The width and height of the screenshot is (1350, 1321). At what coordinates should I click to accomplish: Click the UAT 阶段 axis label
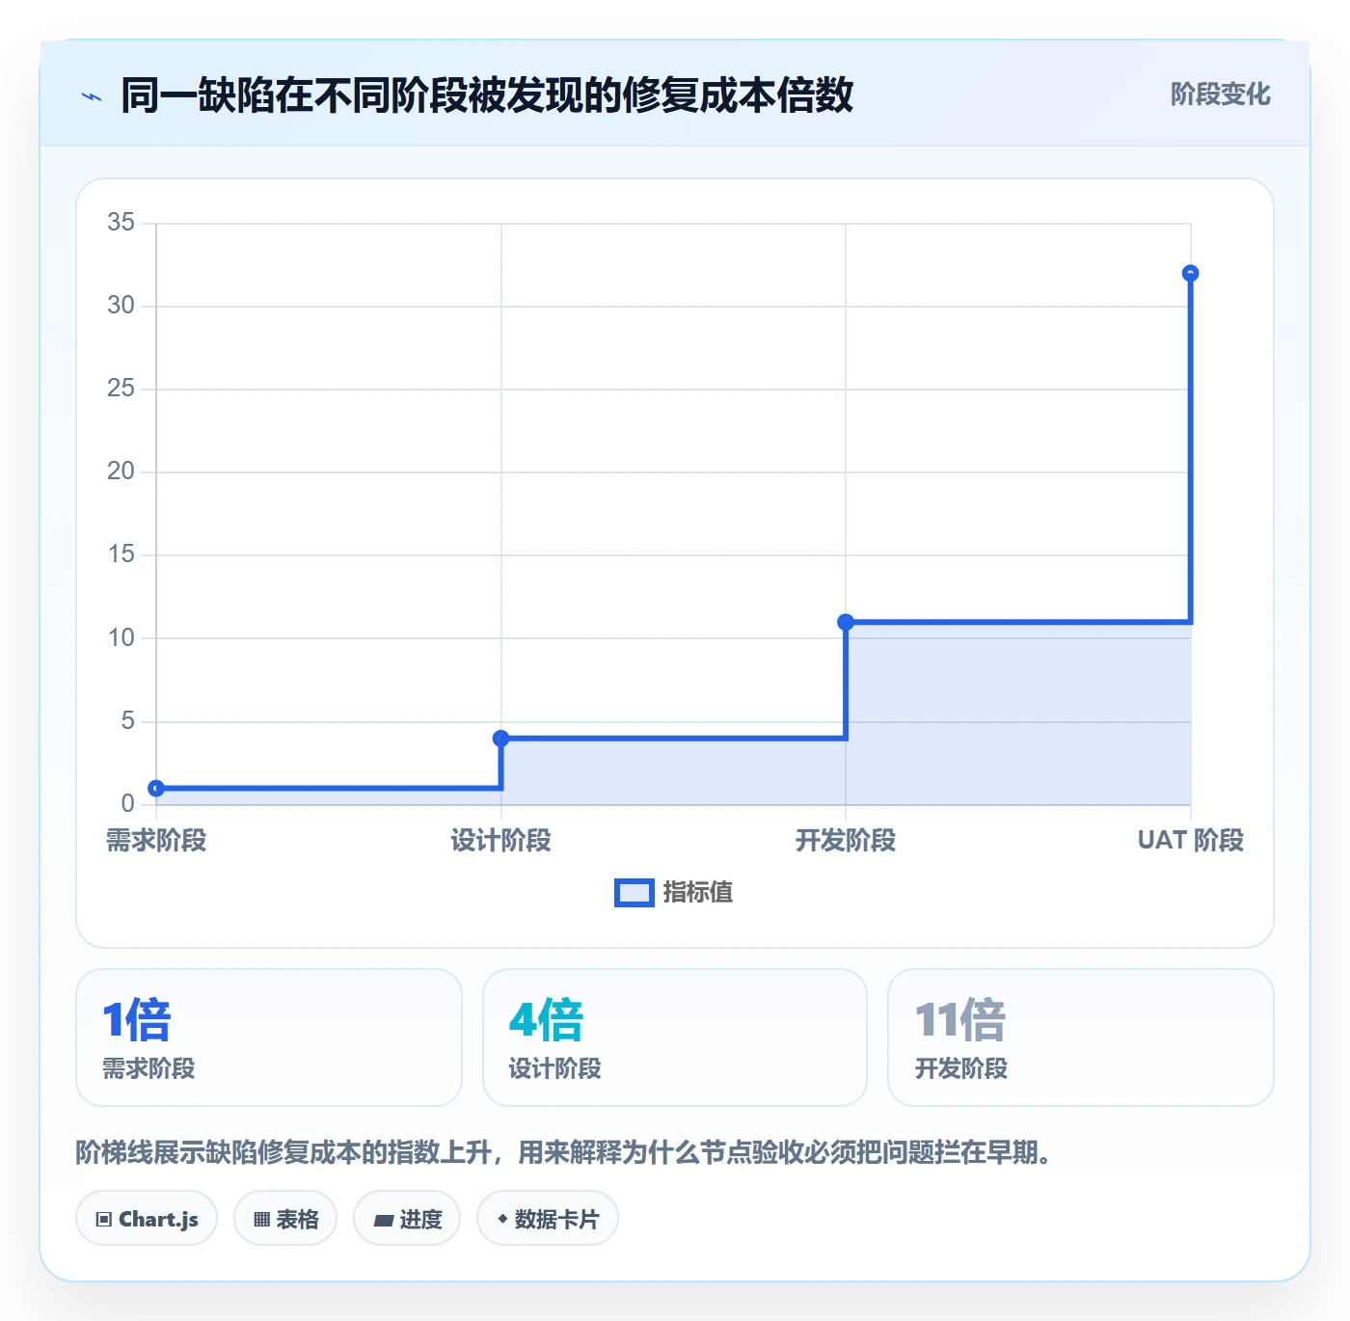tap(1191, 841)
